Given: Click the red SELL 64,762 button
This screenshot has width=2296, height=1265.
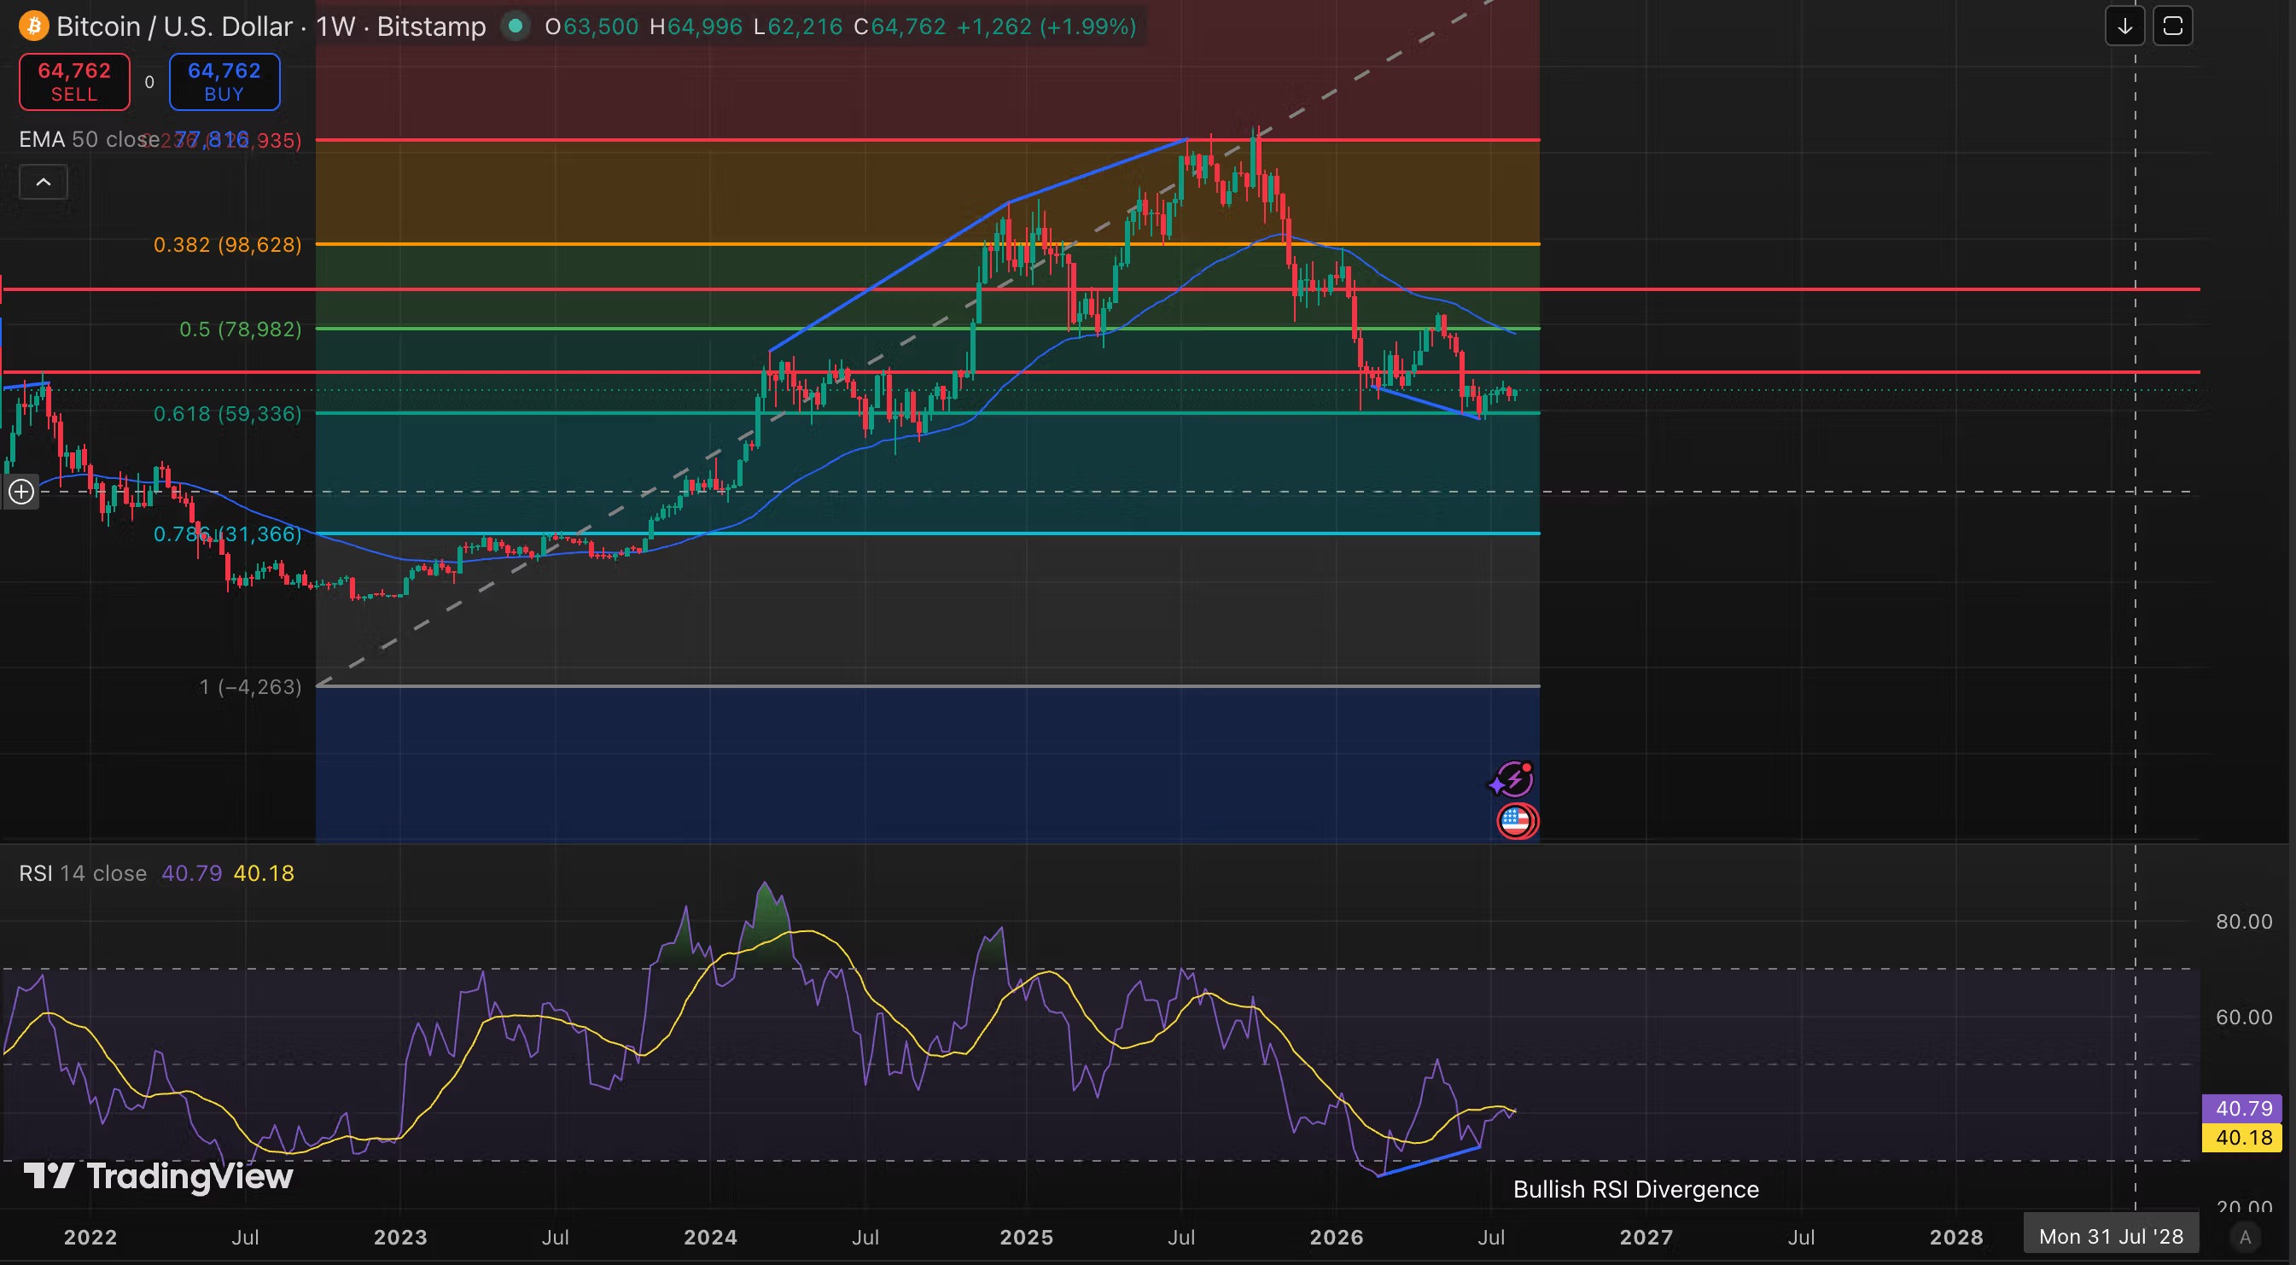Looking at the screenshot, I should pos(75,82).
